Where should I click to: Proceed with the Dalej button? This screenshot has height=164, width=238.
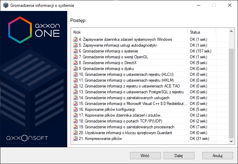click(x=179, y=156)
